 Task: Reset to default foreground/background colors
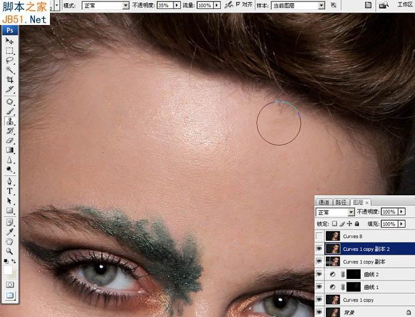[6, 261]
